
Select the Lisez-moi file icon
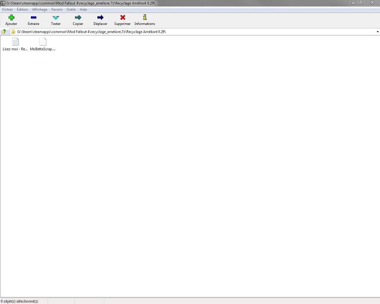(x=15, y=42)
